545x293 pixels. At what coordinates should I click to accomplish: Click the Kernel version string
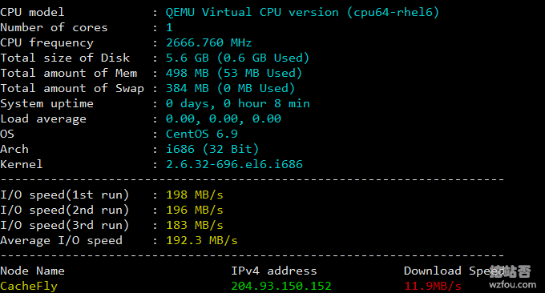click(x=234, y=165)
